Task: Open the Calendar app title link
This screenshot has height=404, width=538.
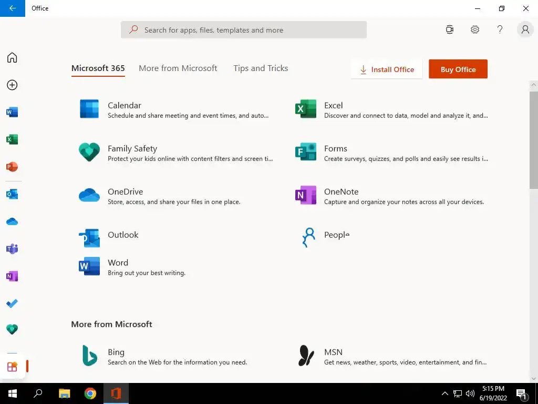Action: [x=125, y=105]
